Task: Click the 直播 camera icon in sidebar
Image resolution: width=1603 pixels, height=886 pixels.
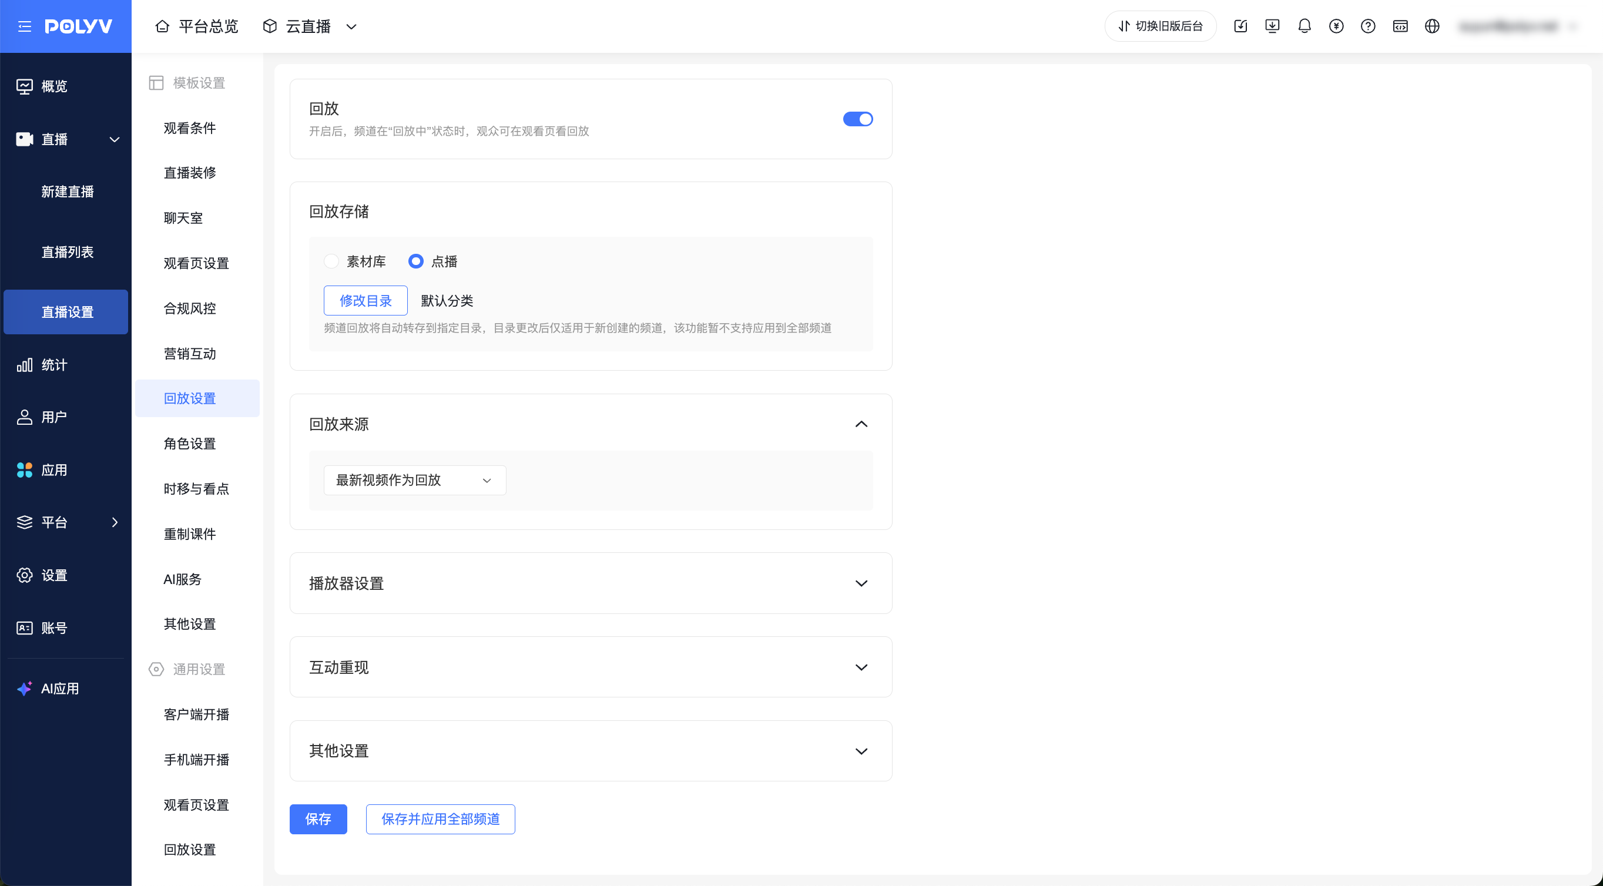Action: 24,139
